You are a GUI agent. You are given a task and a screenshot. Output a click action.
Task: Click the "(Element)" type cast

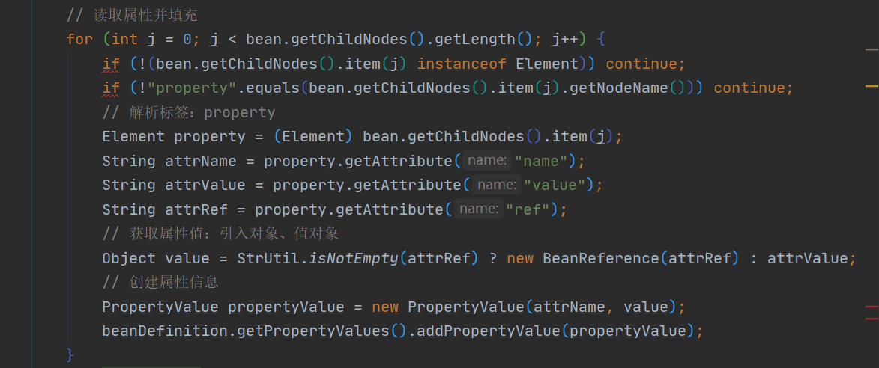tap(313, 136)
